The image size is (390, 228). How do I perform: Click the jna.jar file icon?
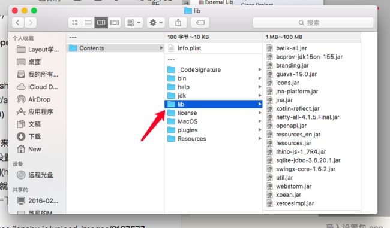click(x=269, y=100)
